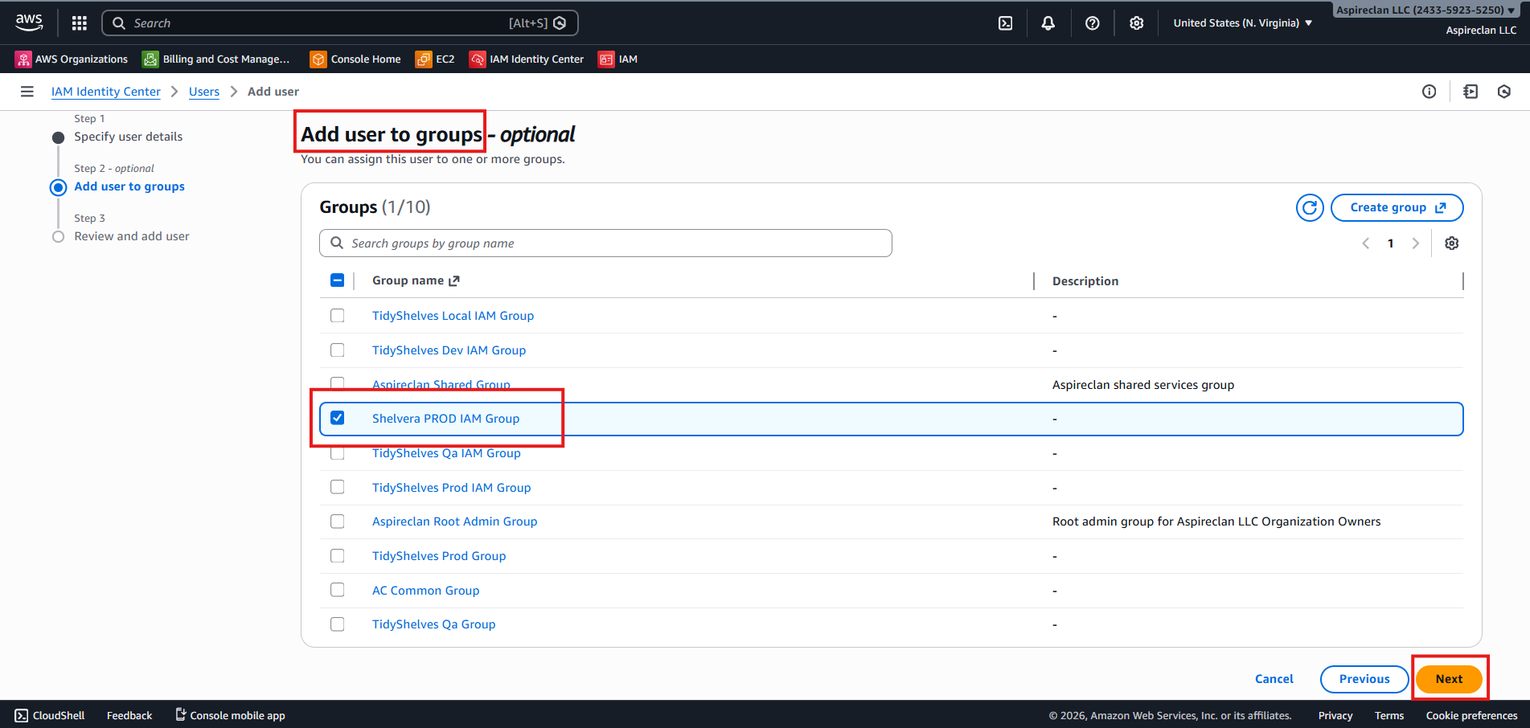The height and width of the screenshot is (728, 1530).
Task: Click the hexagon icon at far right of breadcrumb bar
Action: pyautogui.click(x=1504, y=92)
